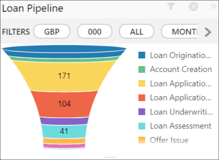Select the cyan funnel segment showing 41
Viewport: 219px width, 160px height.
pyautogui.click(x=64, y=131)
